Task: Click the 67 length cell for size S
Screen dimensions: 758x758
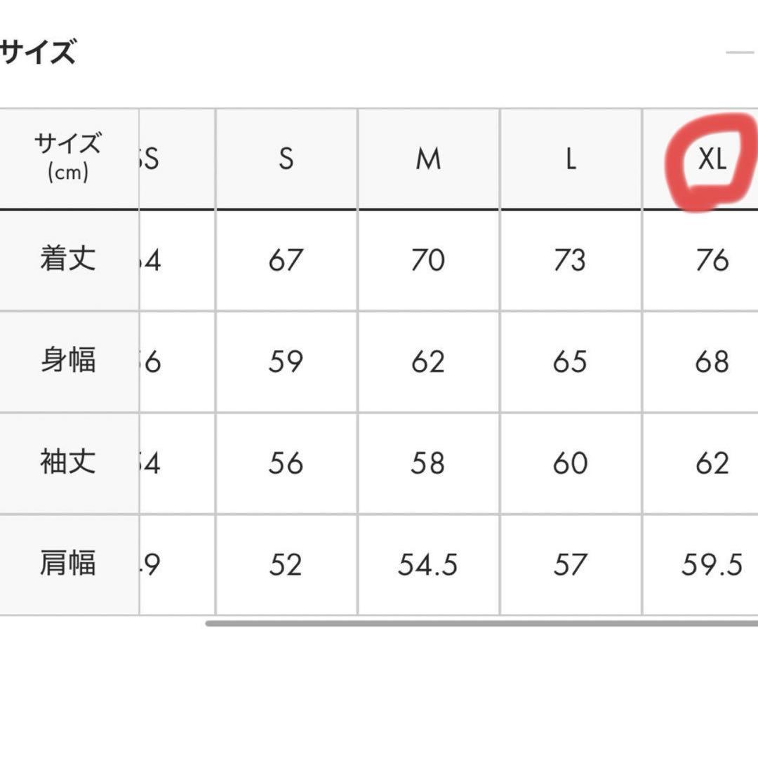Action: (x=286, y=260)
